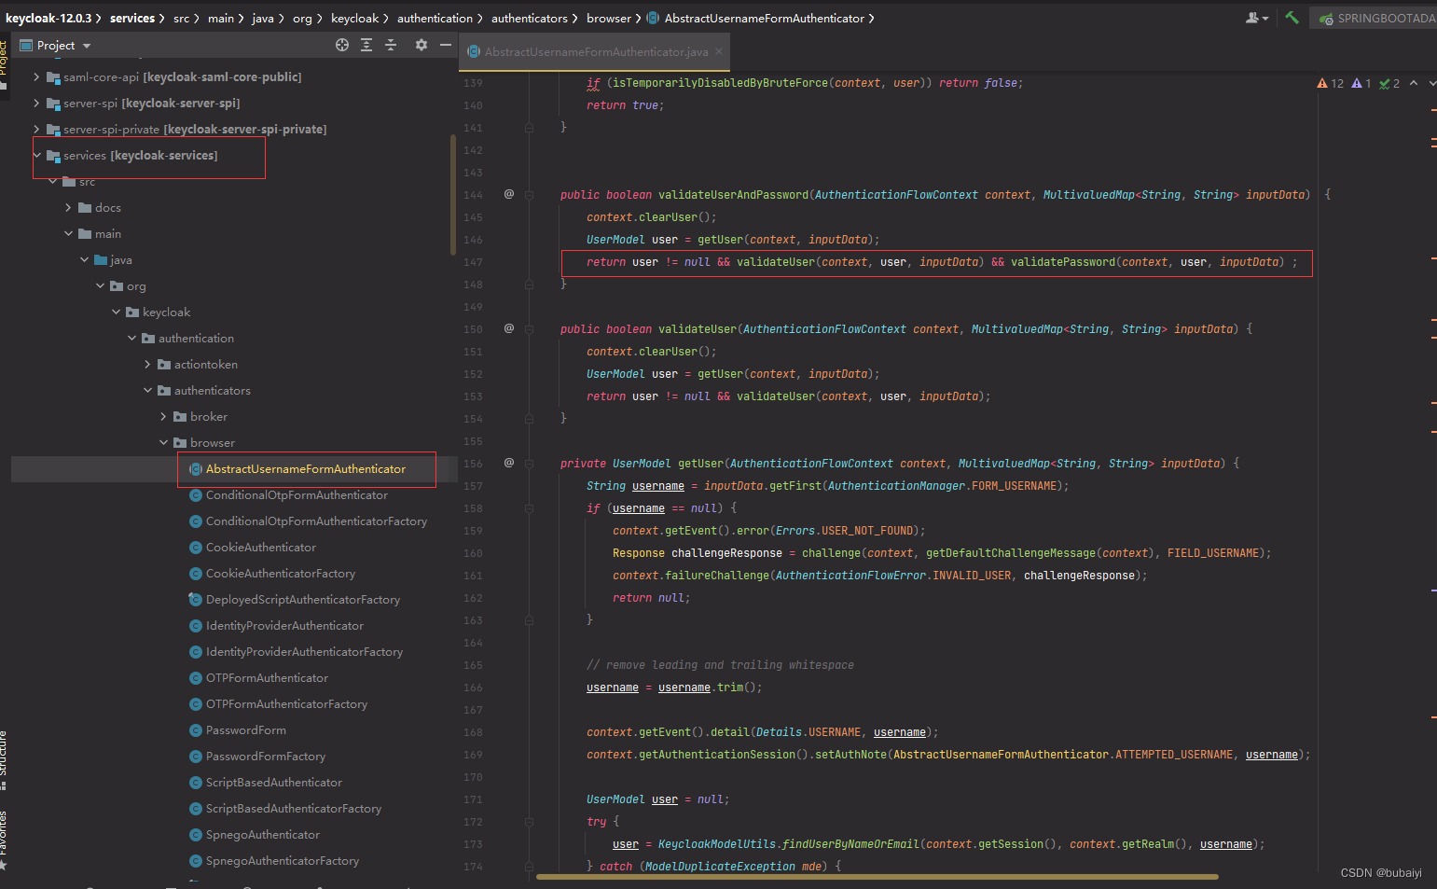Viewport: 1437px width, 889px height.
Task: Fold the getUser method at line 156
Action: 529,464
